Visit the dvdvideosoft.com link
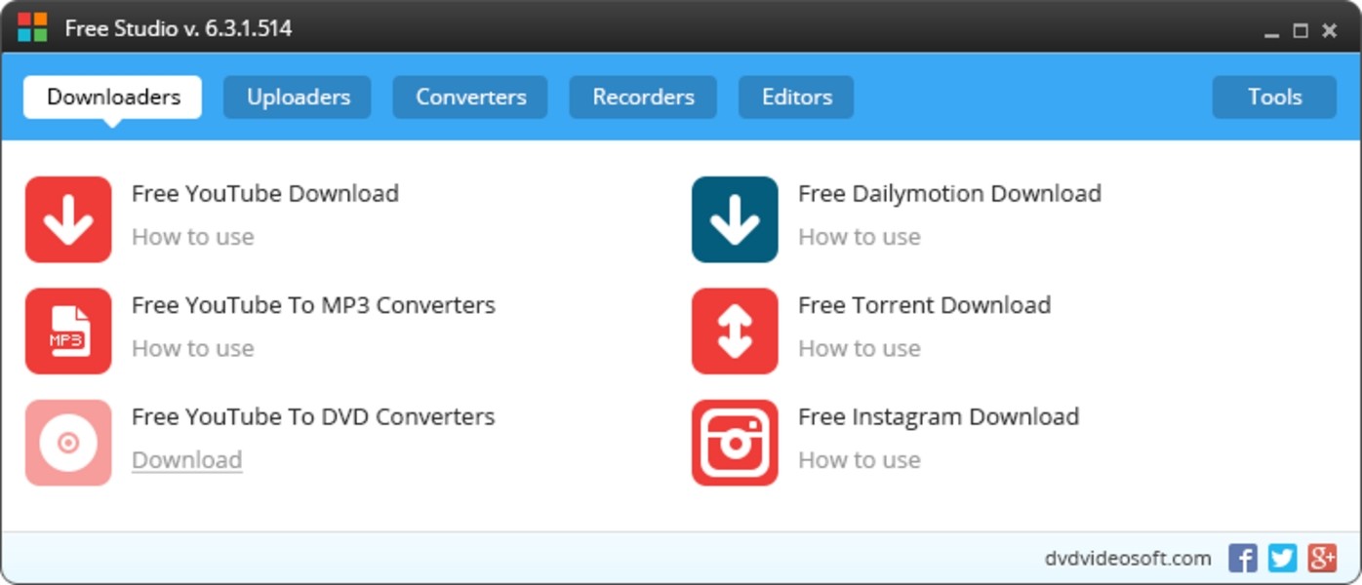The width and height of the screenshot is (1362, 585). click(x=1128, y=559)
